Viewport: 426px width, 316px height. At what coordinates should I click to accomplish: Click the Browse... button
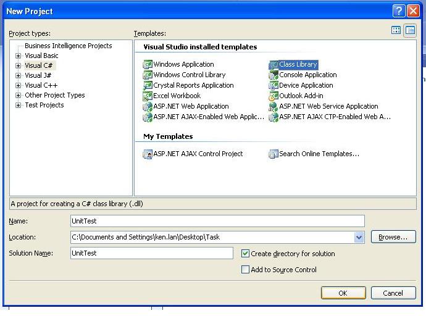(x=393, y=237)
